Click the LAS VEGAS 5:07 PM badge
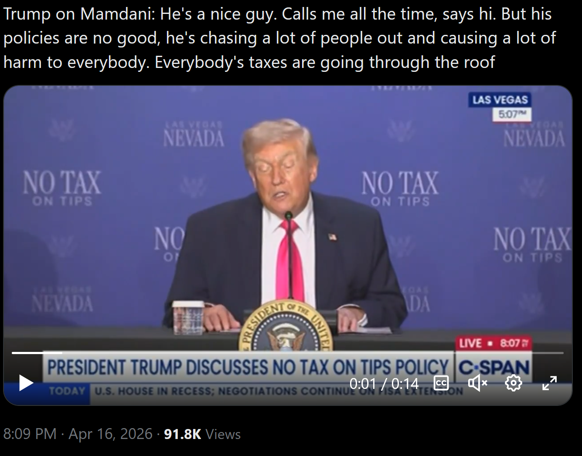The height and width of the screenshot is (456, 582). 500,107
